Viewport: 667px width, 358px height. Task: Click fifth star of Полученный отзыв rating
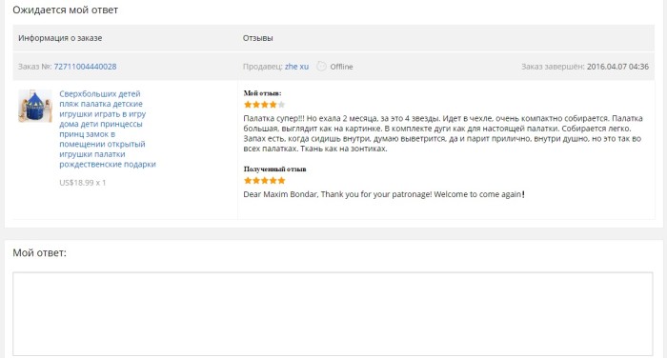(281, 181)
